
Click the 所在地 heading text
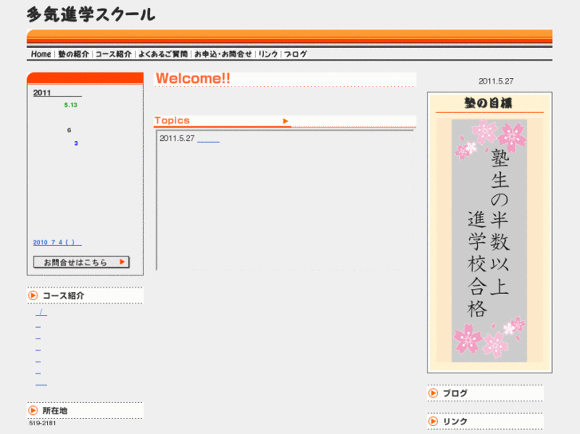(55, 410)
